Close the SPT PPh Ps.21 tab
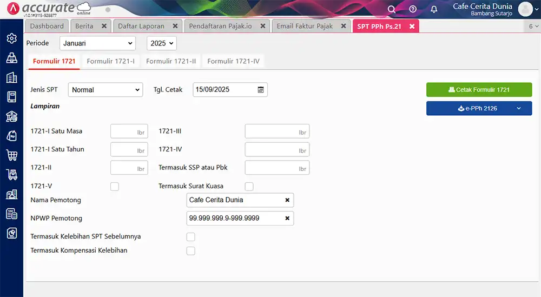This screenshot has height=297, width=541. [x=412, y=26]
